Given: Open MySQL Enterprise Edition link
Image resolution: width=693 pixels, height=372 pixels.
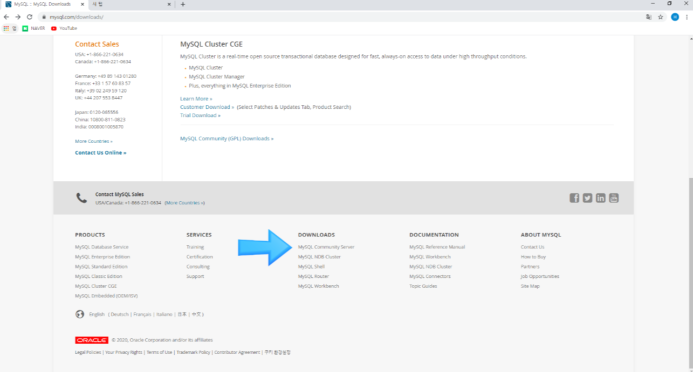Looking at the screenshot, I should 102,257.
